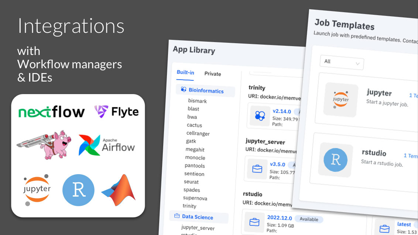Click the jupyter_server briefcase icon
The image size is (418, 235).
click(257, 169)
